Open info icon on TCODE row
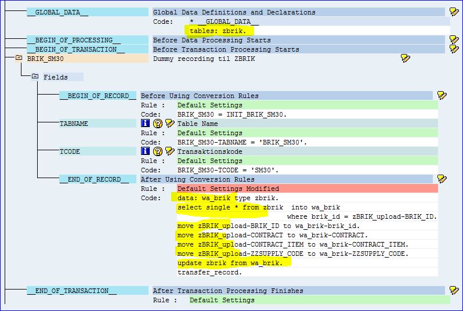 [145, 151]
